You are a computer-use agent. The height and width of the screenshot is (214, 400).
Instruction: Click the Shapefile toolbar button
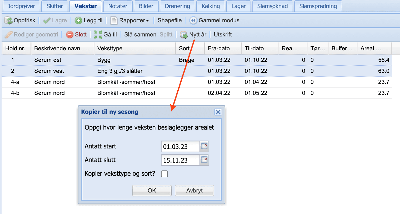pyautogui.click(x=169, y=20)
